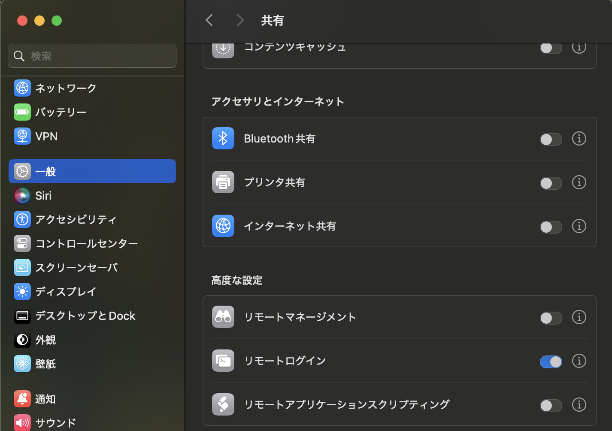Screen dimensions: 612x431
Task: Open Bluetooth 共有 settings icon
Action: (x=223, y=138)
